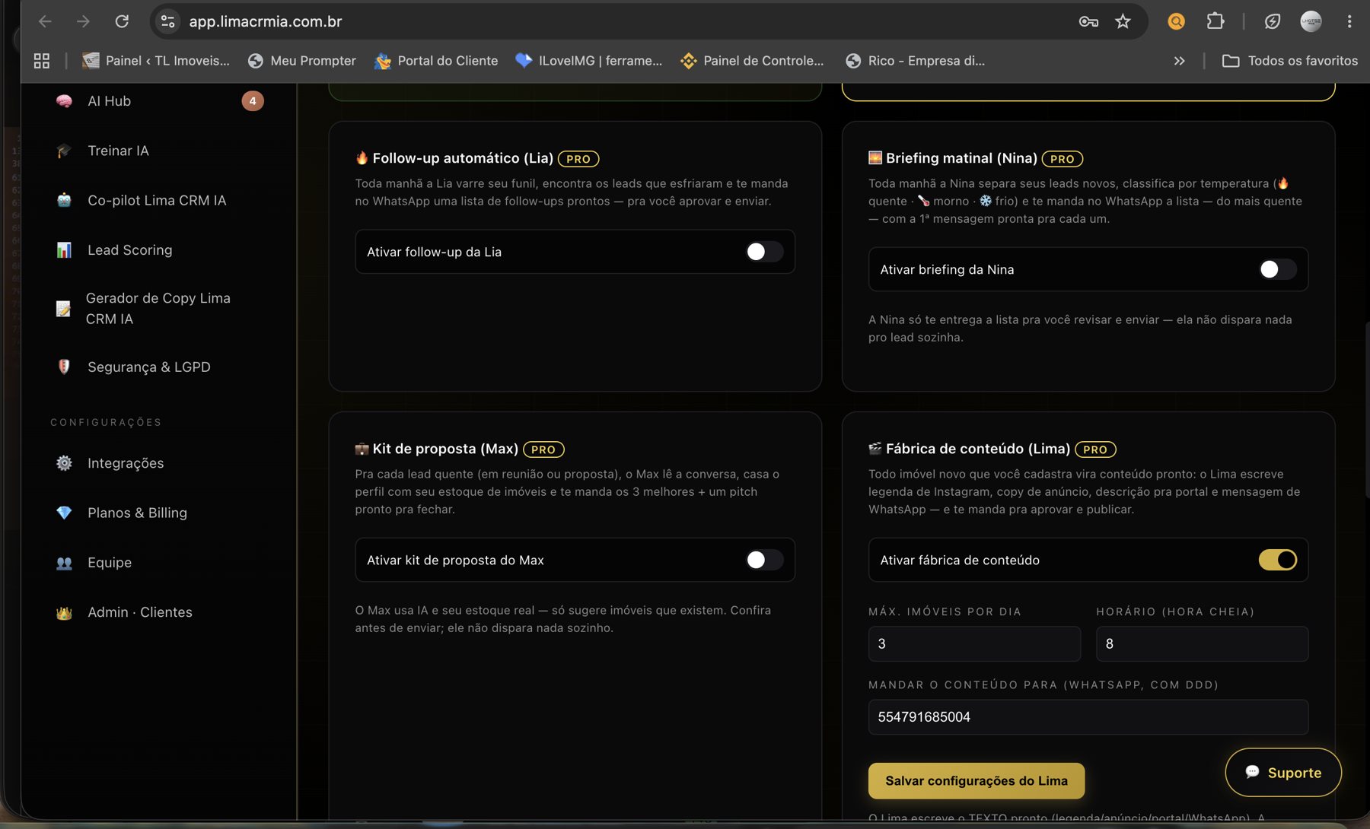
Task: Click the Kit de proposta (Max) heading
Action: click(x=445, y=449)
